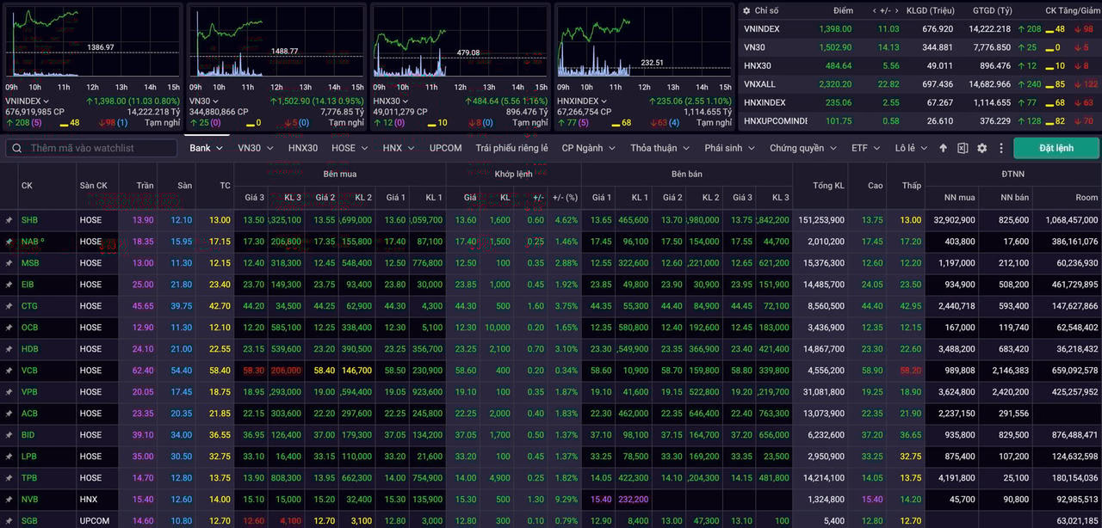1102x528 pixels.
Task: Click the upward arrow icon in toolbar
Action: pyautogui.click(x=943, y=148)
